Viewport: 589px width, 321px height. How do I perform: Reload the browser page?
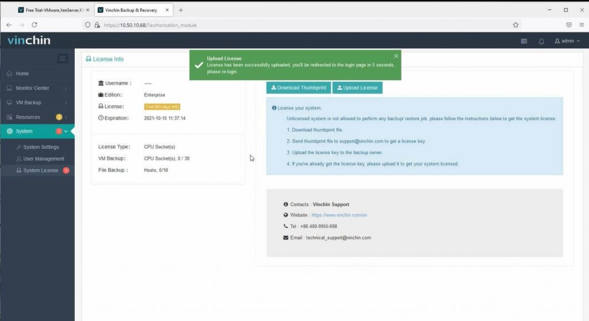tap(35, 25)
